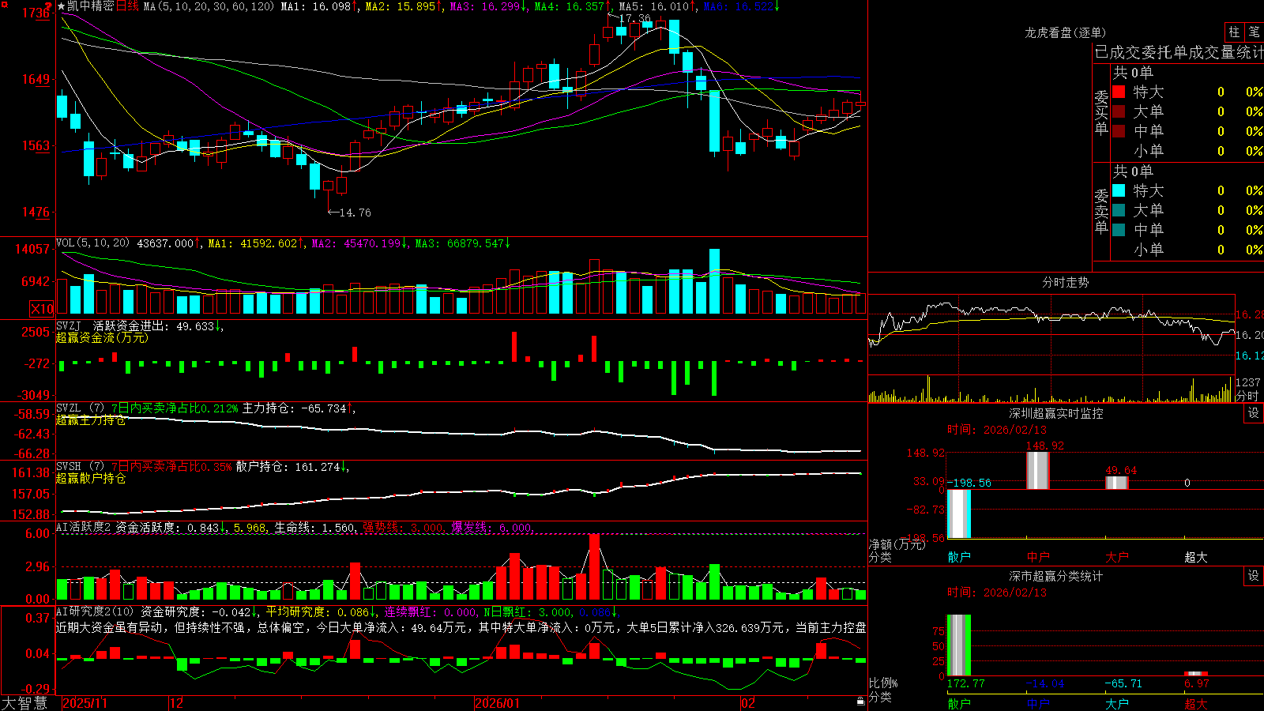Click the 超赢资金流(万元) label
The height and width of the screenshot is (711, 1264).
pos(102,337)
